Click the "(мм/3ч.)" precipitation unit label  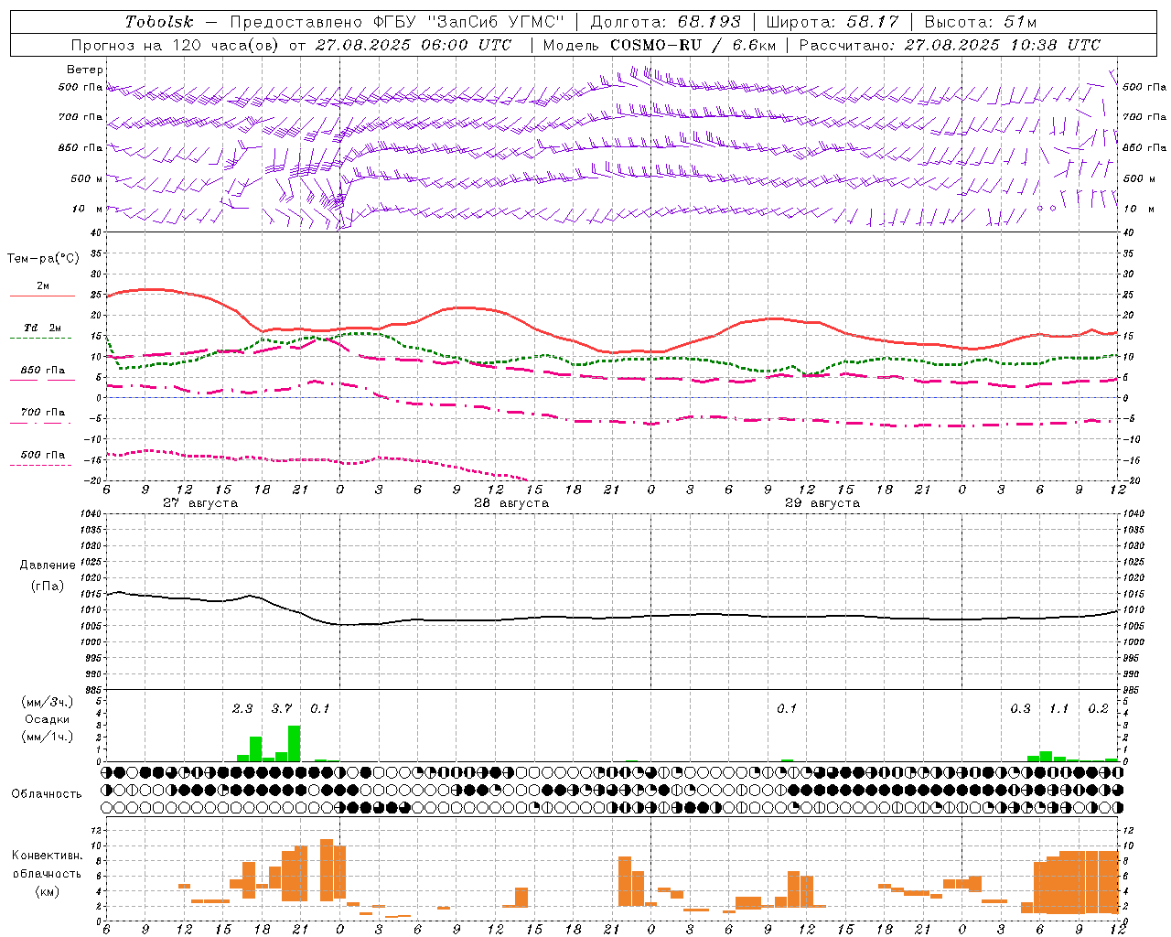(x=47, y=702)
